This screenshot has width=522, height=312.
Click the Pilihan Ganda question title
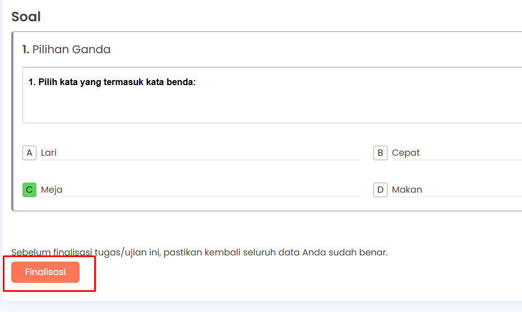click(71, 49)
